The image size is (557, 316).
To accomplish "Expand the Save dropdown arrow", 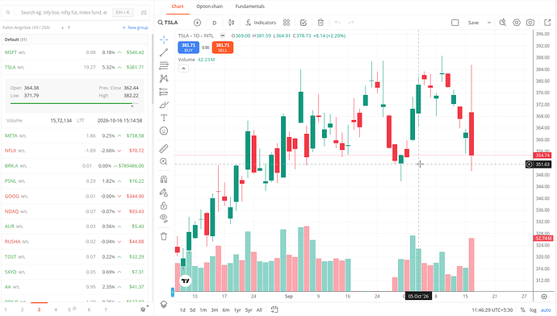I will tap(489, 23).
